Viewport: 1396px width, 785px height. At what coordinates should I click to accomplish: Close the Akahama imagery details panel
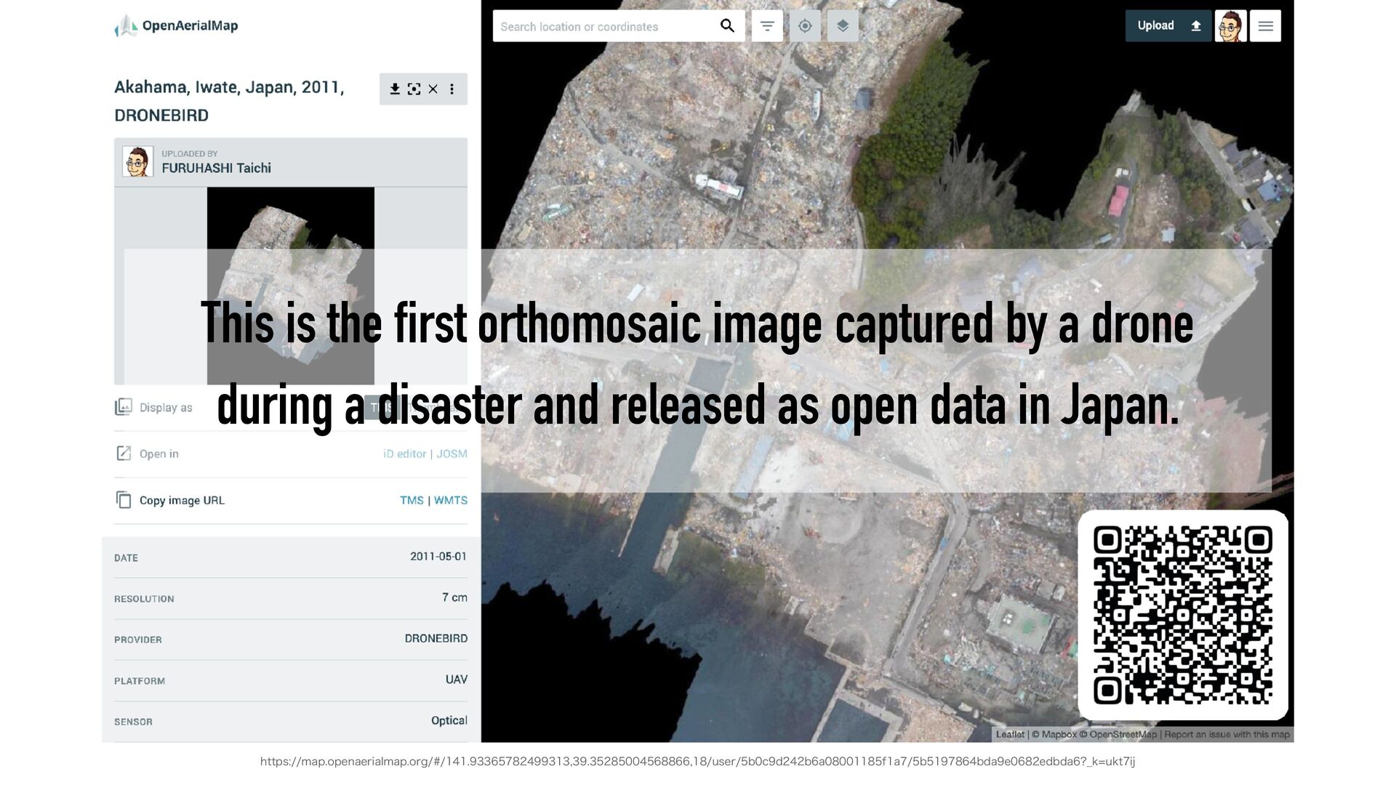(433, 89)
